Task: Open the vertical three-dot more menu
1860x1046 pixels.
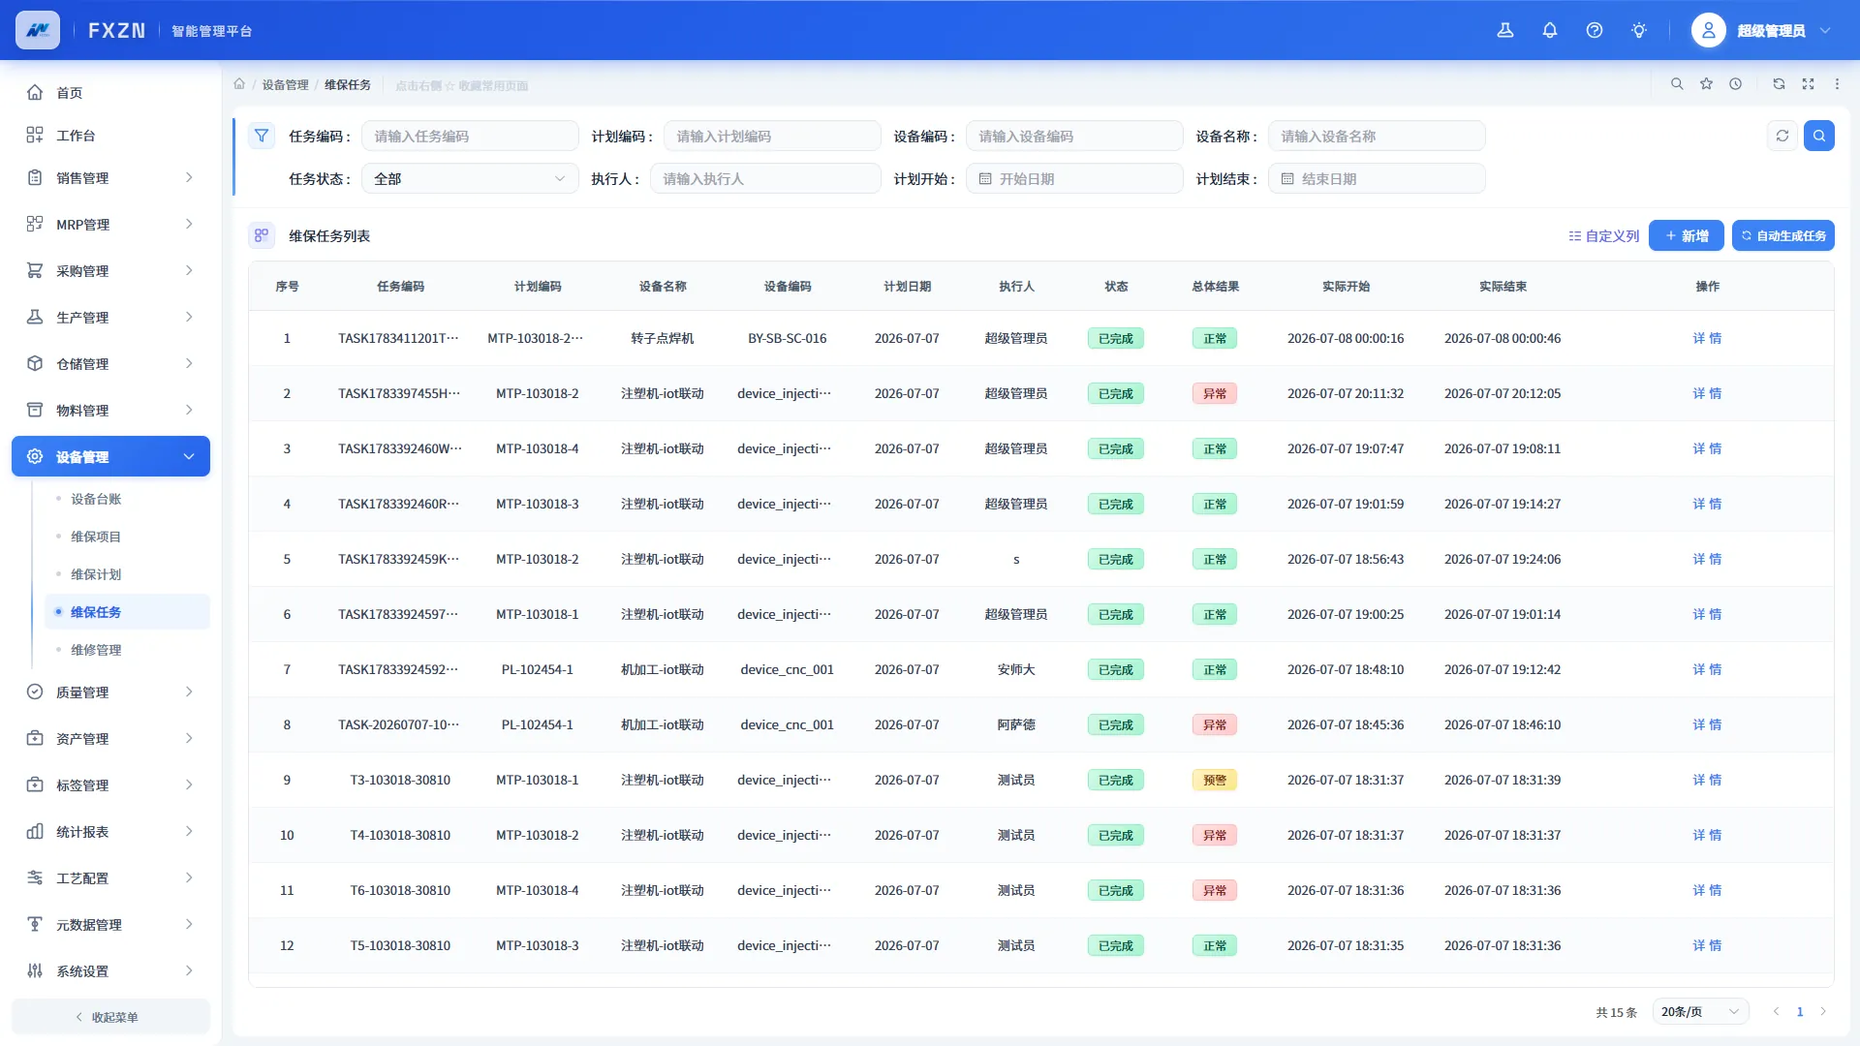Action: pyautogui.click(x=1837, y=84)
